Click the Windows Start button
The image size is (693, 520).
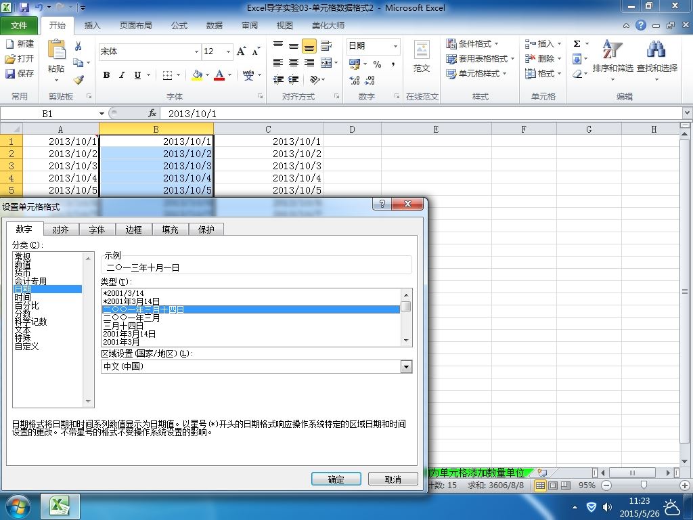coord(18,506)
